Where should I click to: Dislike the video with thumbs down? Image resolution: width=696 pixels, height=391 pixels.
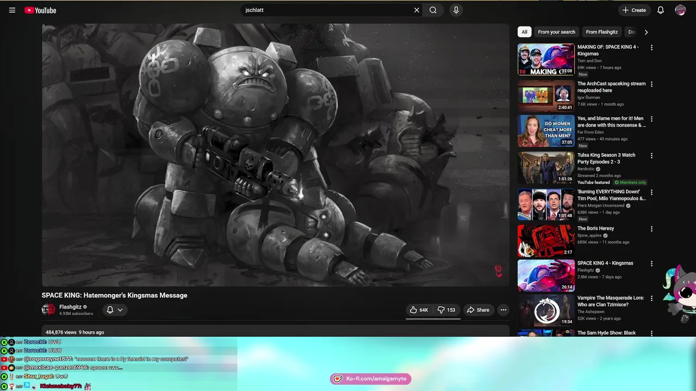(447, 310)
